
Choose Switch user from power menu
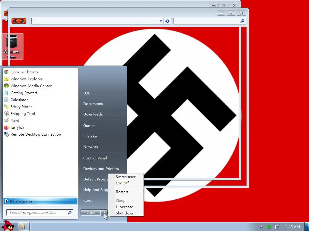(126, 177)
